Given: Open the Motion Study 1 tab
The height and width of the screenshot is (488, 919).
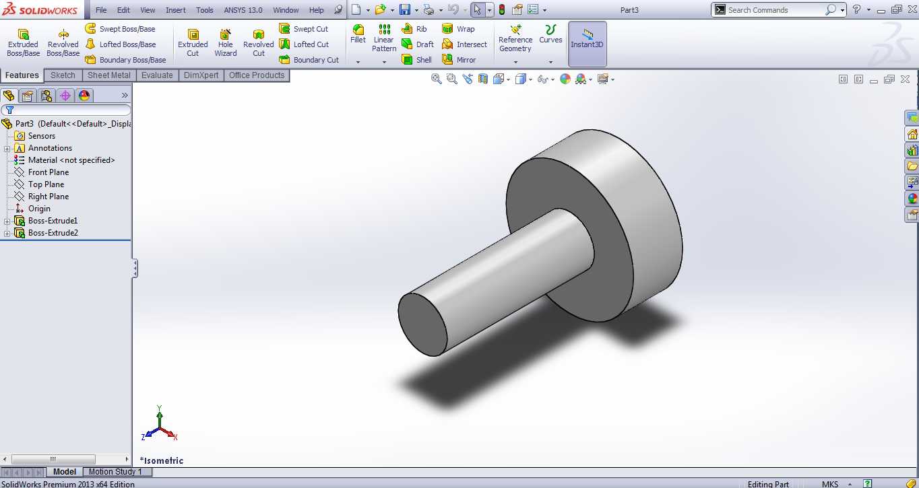Looking at the screenshot, I should pyautogui.click(x=115, y=472).
